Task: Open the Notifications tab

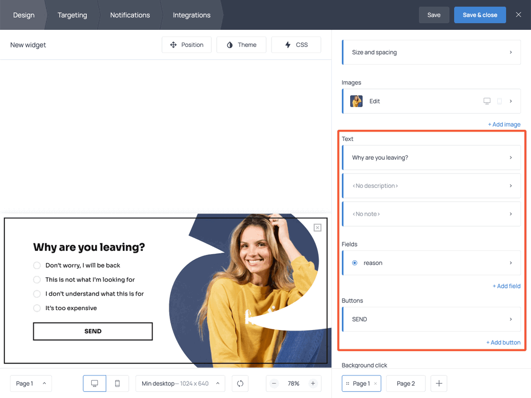Action: click(x=129, y=15)
